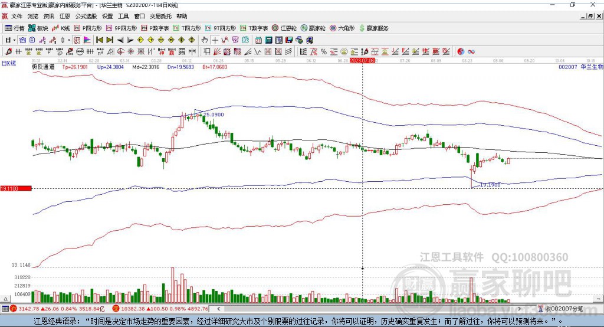Screen dimensions: 604x327
Task: Select the red pencil drawing tool
Action: pyautogui.click(x=8, y=51)
